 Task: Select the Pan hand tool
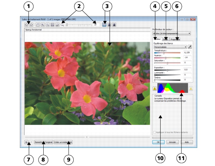[x=38, y=25]
